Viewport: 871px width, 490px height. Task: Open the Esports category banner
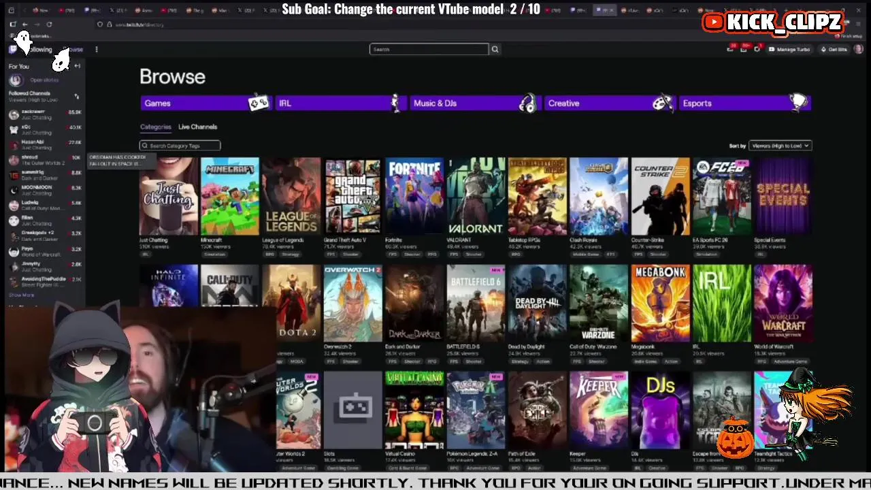[745, 103]
